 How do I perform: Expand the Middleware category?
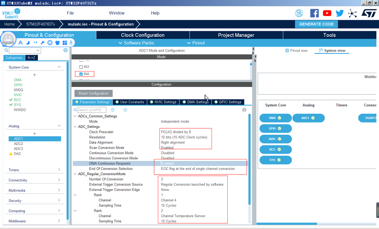tap(59, 221)
